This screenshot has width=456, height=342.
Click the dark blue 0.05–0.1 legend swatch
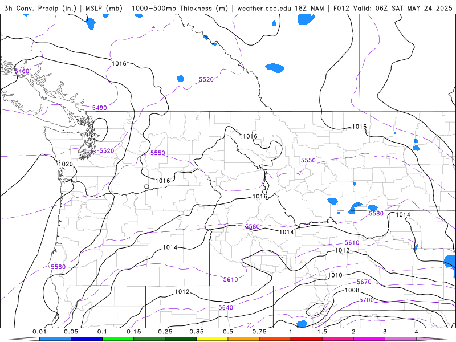coord(87,339)
